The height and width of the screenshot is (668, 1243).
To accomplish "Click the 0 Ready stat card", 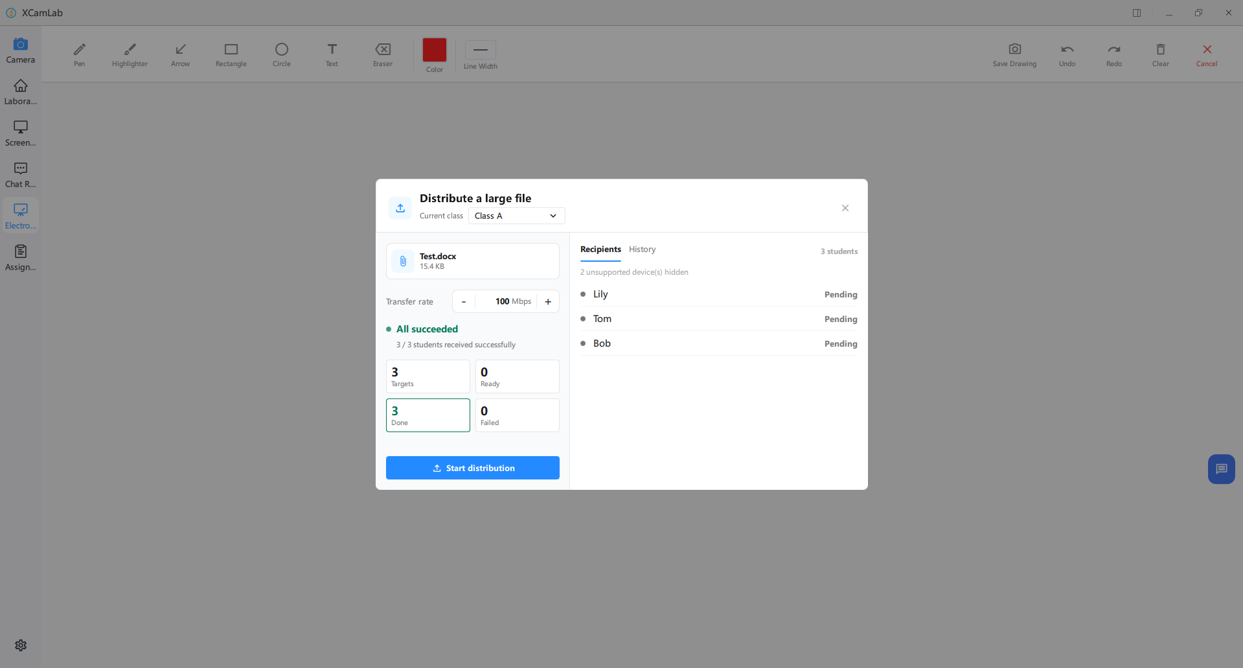I will coord(518,376).
